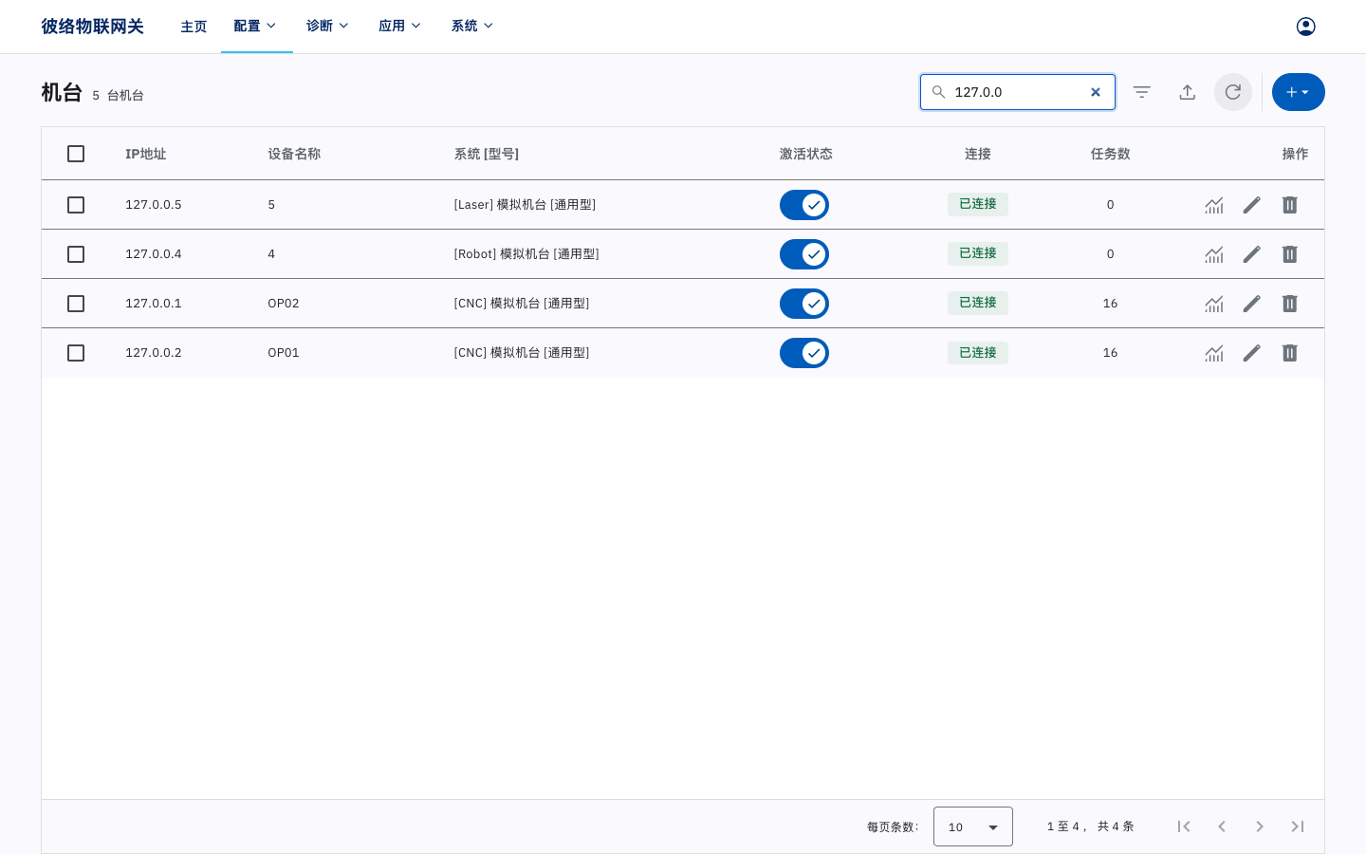Sort by 连接 column header
The image size is (1366, 854).
coord(978,154)
